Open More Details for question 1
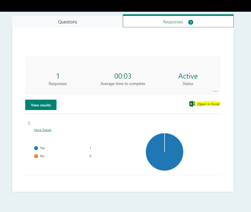The image size is (251, 212). 43,130
